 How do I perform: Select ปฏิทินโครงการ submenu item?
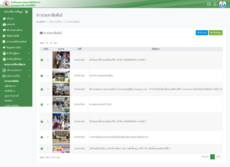click(x=10, y=86)
